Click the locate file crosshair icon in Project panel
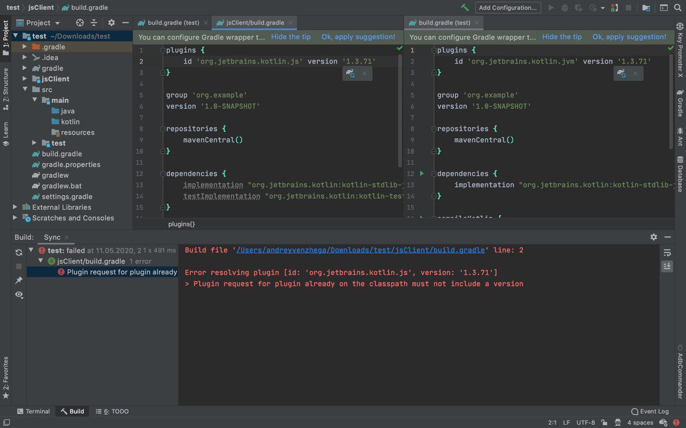Viewport: 686px width, 428px height. [x=80, y=22]
